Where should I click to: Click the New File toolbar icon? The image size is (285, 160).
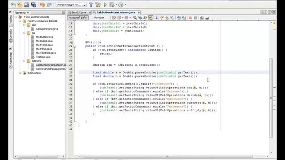(x=13, y=5)
